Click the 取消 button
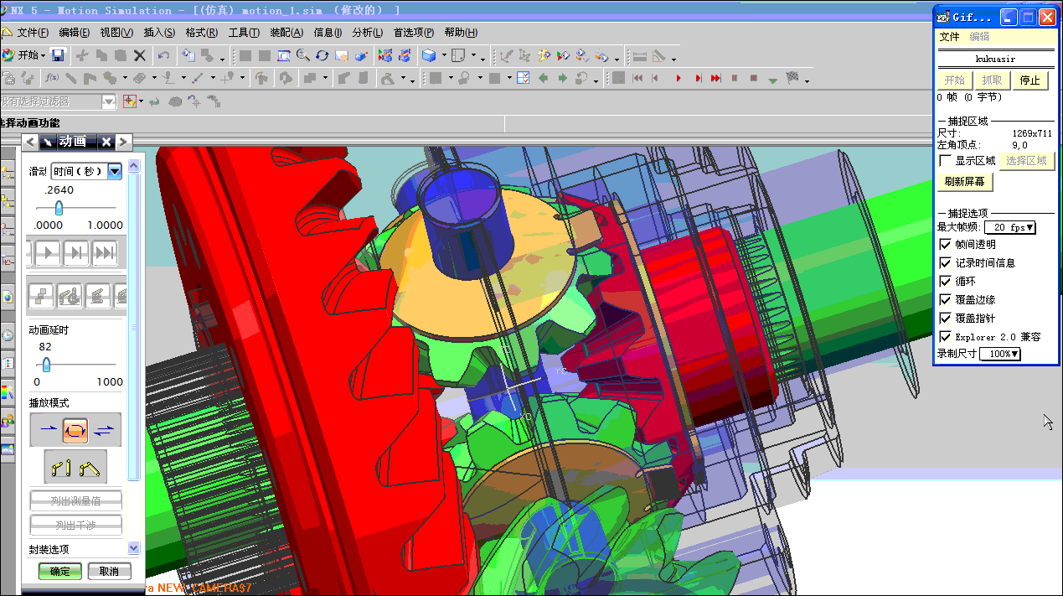1063x596 pixels. pos(109,572)
